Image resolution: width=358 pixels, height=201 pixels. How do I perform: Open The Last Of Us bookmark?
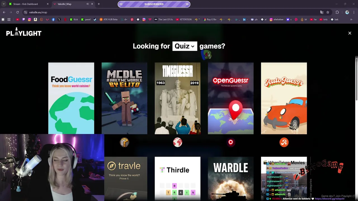pos(164,20)
